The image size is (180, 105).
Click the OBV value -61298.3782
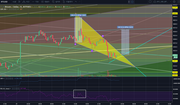(x=18, y=78)
